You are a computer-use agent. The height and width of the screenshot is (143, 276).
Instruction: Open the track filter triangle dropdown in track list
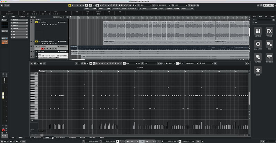(64, 17)
